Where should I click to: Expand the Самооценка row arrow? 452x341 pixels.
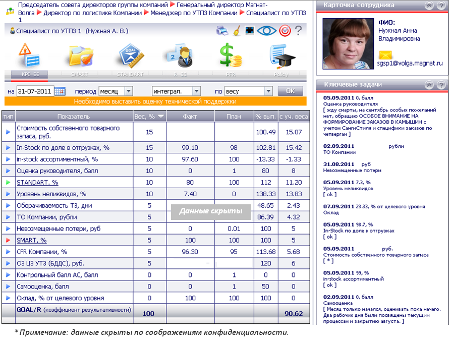pyautogui.click(x=8, y=286)
